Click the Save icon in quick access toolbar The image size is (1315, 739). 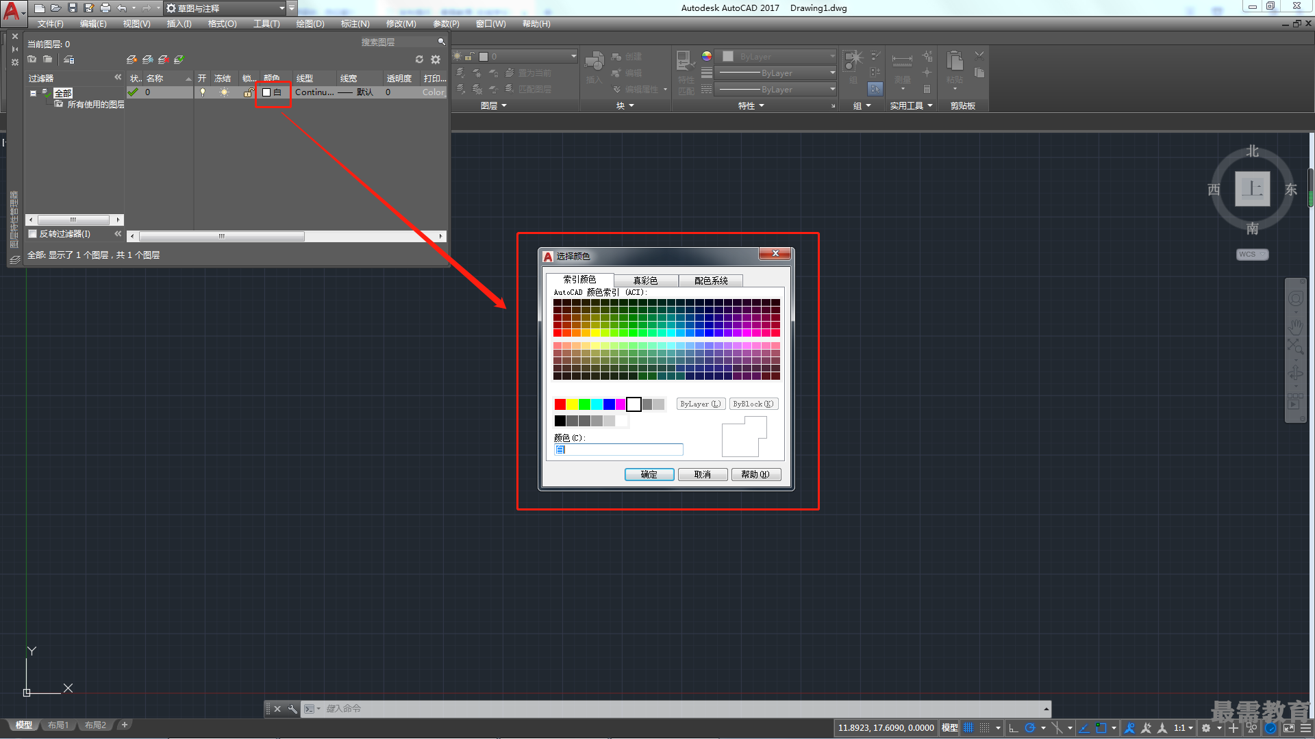[73, 8]
